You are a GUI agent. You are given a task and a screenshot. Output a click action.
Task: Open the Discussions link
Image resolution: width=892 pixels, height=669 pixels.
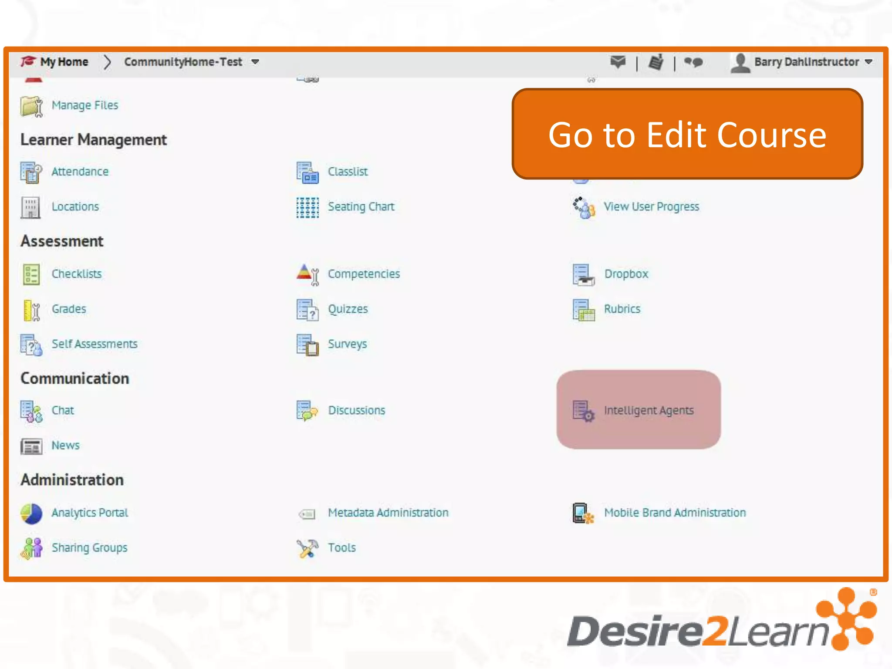point(356,410)
